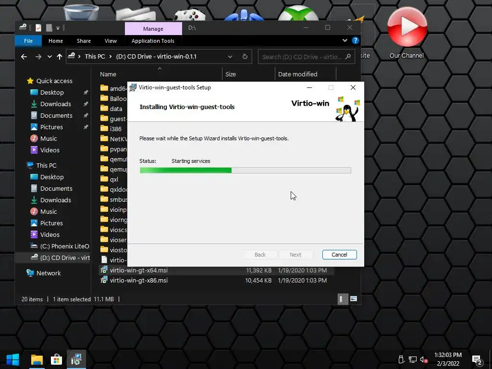The image size is (492, 369).
Task: Click the (D:) CD Drive breadcrumb segment
Action: click(156, 57)
